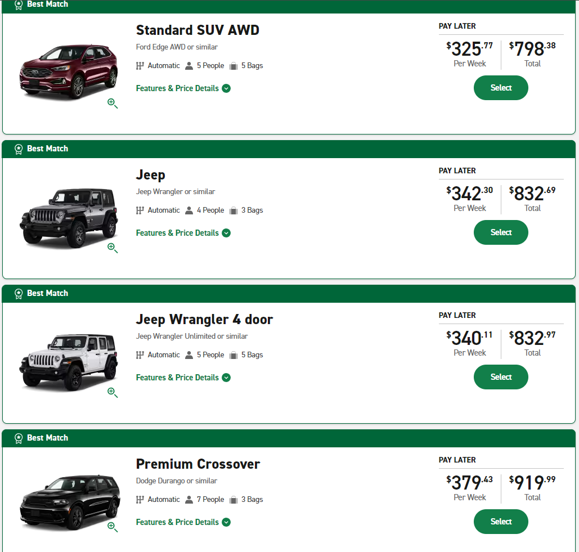579x552 pixels.
Task: Click the chevron circle beside Standard SUV AWD details
Action: (226, 88)
